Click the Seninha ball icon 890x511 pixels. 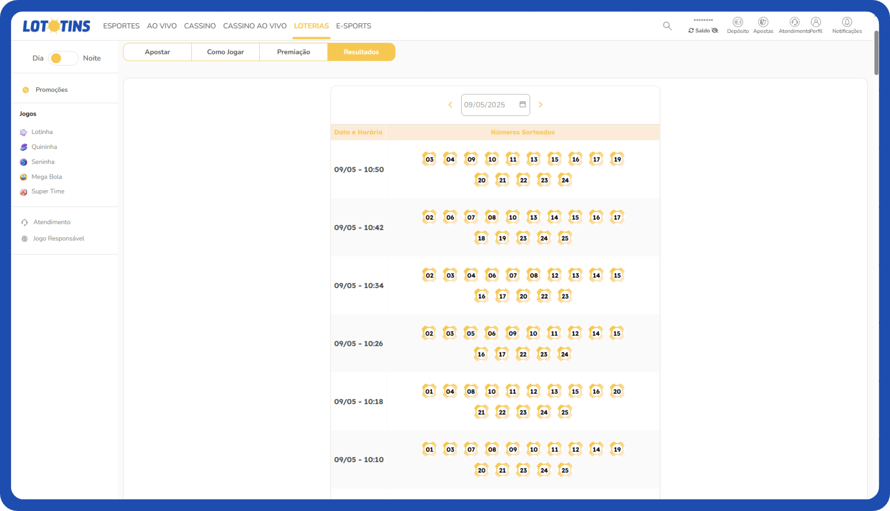[23, 162]
